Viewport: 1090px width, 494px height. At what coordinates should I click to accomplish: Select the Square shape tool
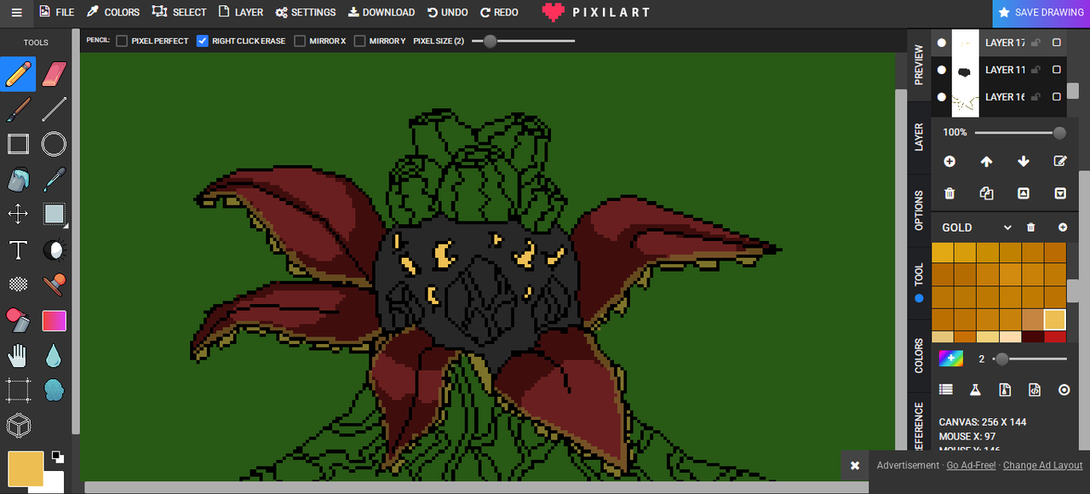(x=18, y=144)
